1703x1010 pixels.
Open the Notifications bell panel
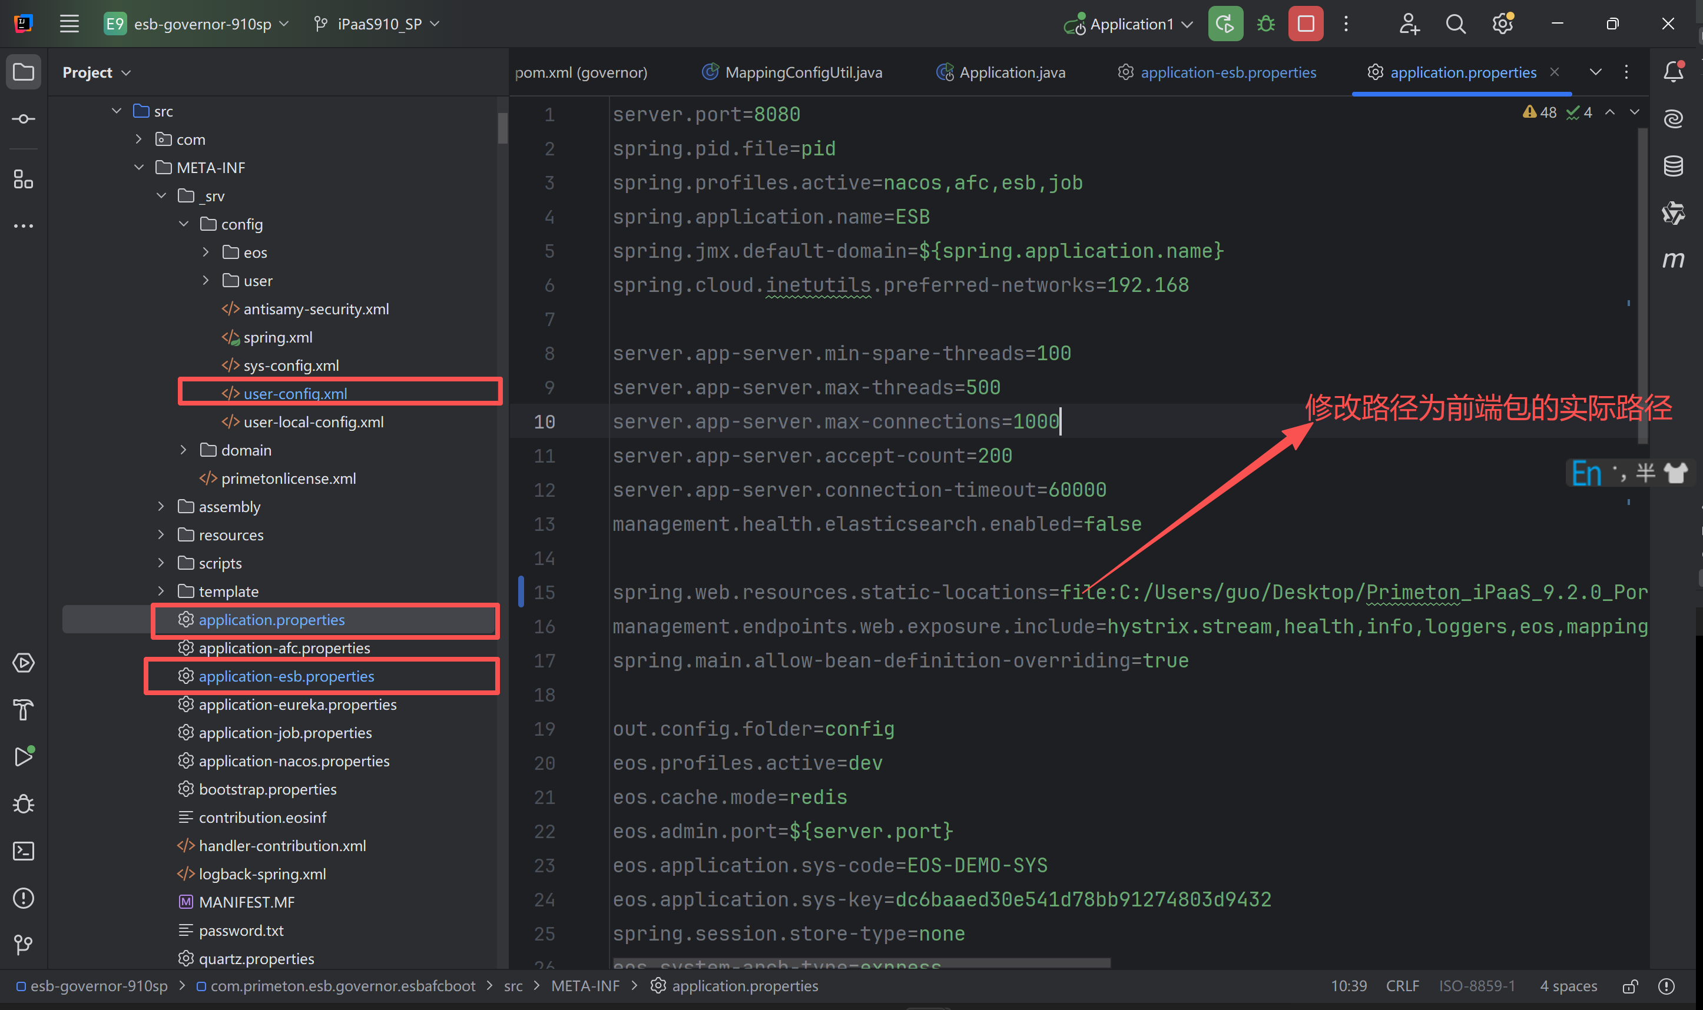click(x=1673, y=72)
